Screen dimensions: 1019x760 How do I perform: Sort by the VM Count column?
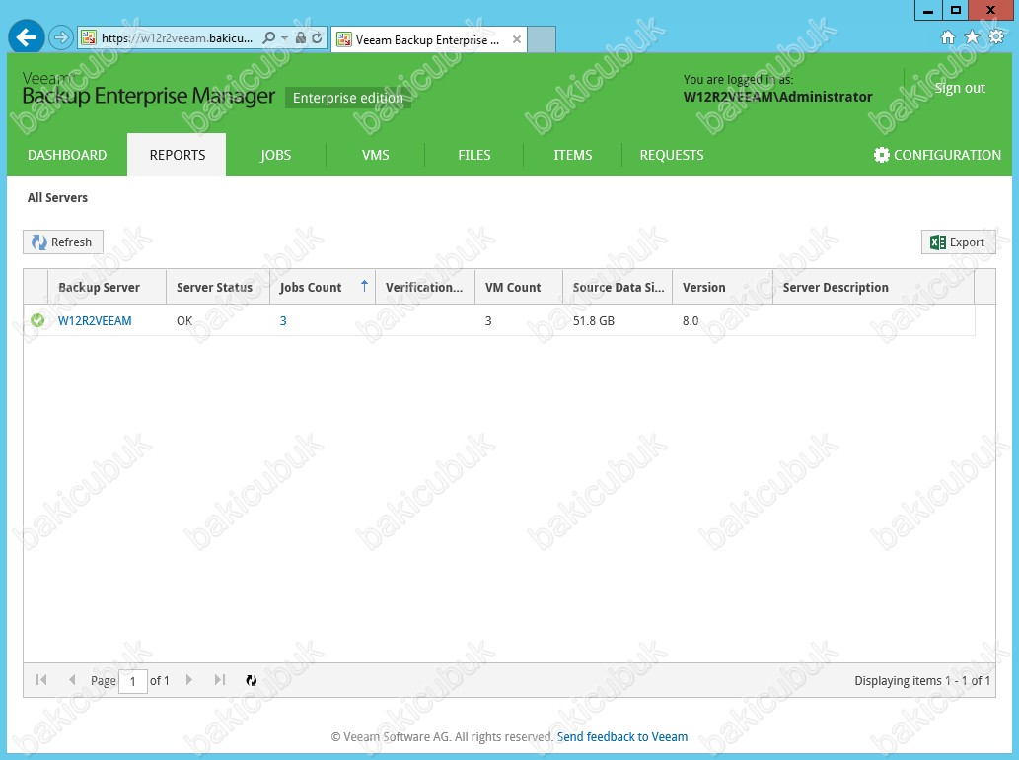click(x=519, y=287)
